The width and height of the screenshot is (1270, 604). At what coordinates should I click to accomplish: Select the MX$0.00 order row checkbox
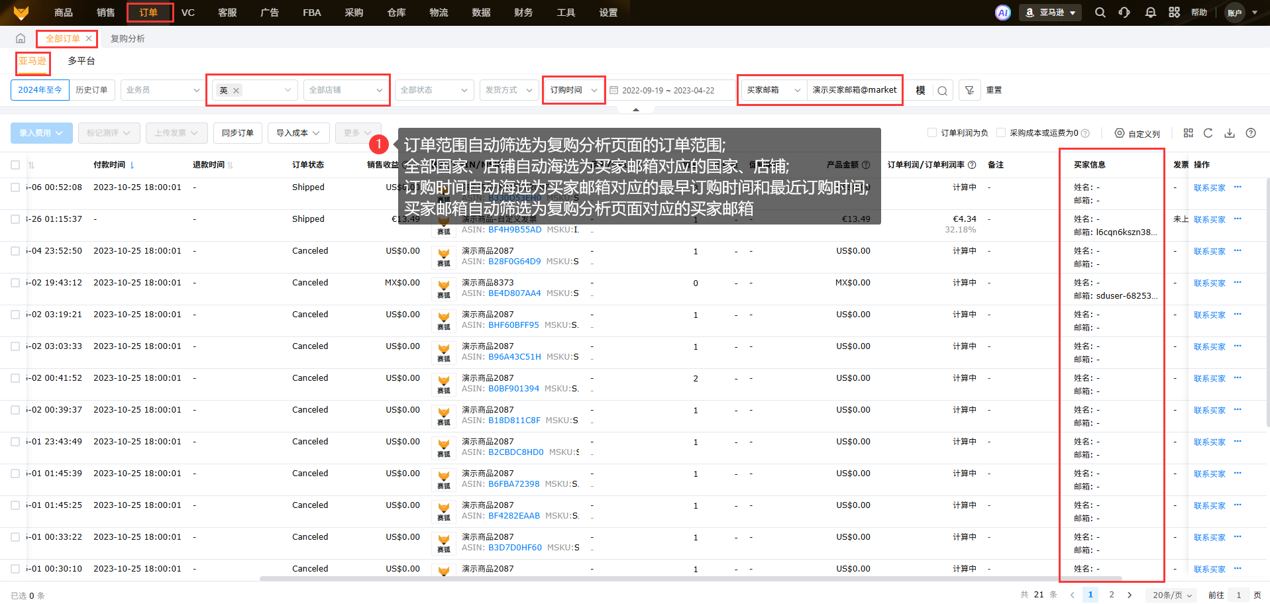pyautogui.click(x=15, y=283)
